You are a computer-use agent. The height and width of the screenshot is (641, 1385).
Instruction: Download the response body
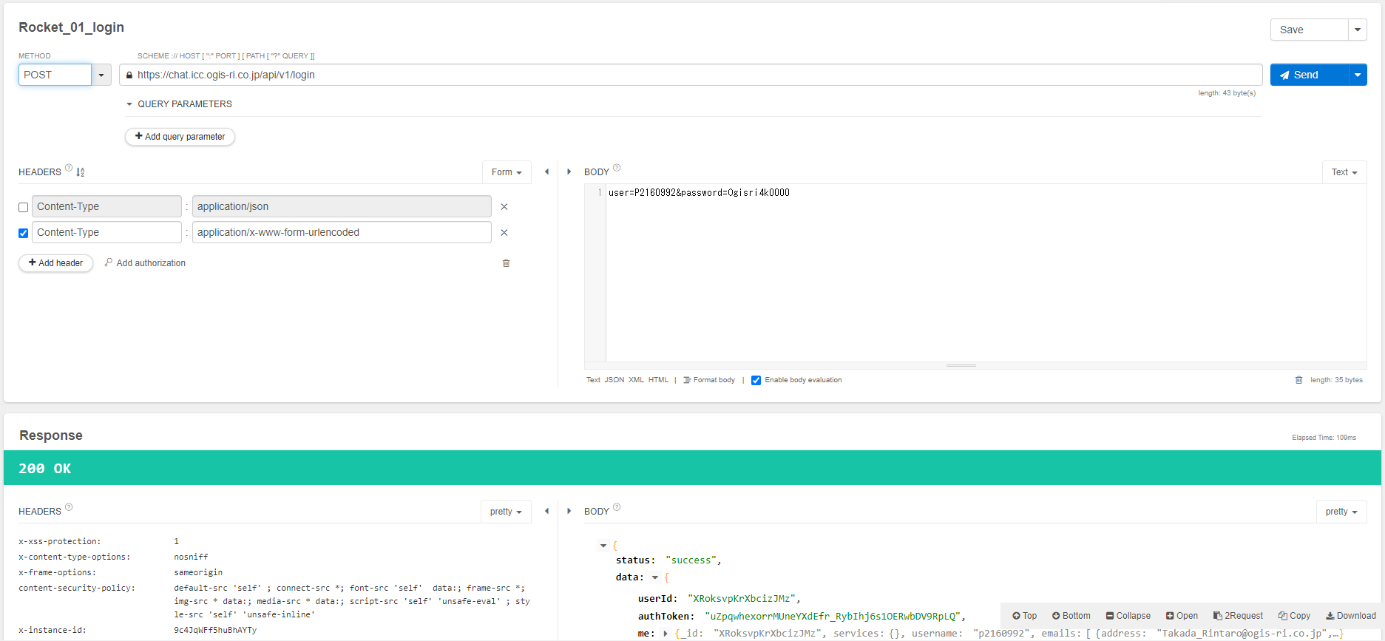1350,616
